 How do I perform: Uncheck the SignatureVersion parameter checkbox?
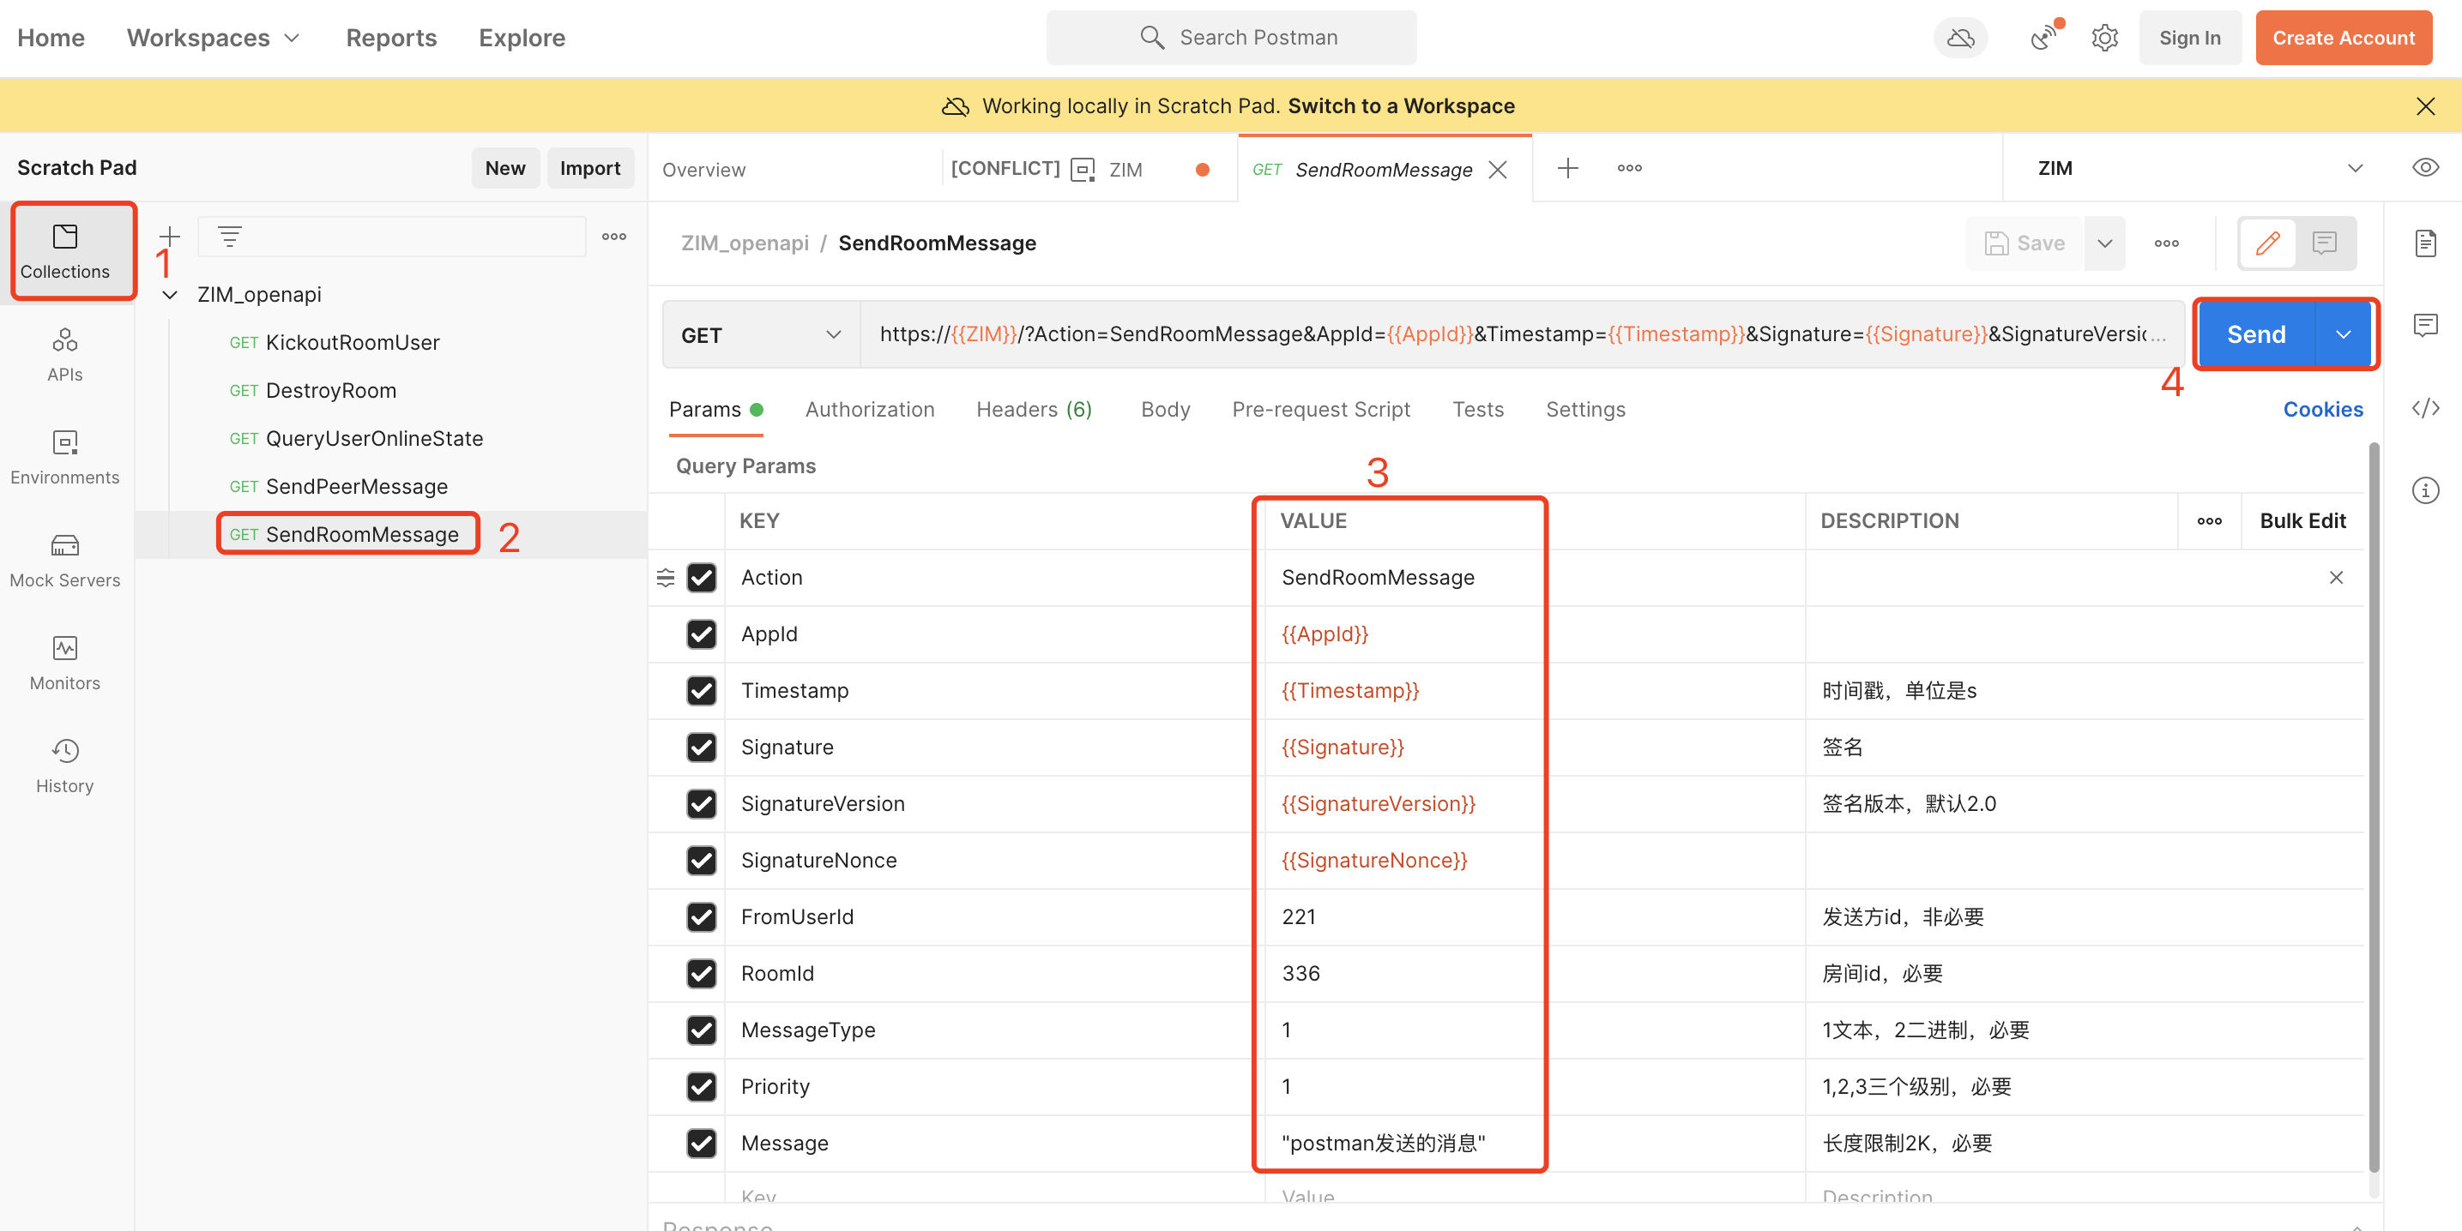pyautogui.click(x=702, y=804)
